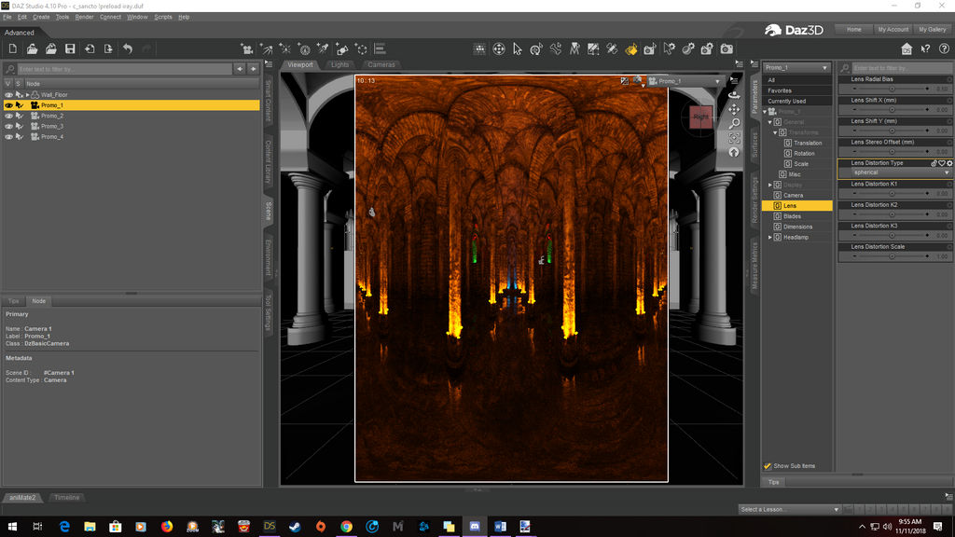Click the Save file icon in toolbar
This screenshot has height=537, width=955.
70,48
